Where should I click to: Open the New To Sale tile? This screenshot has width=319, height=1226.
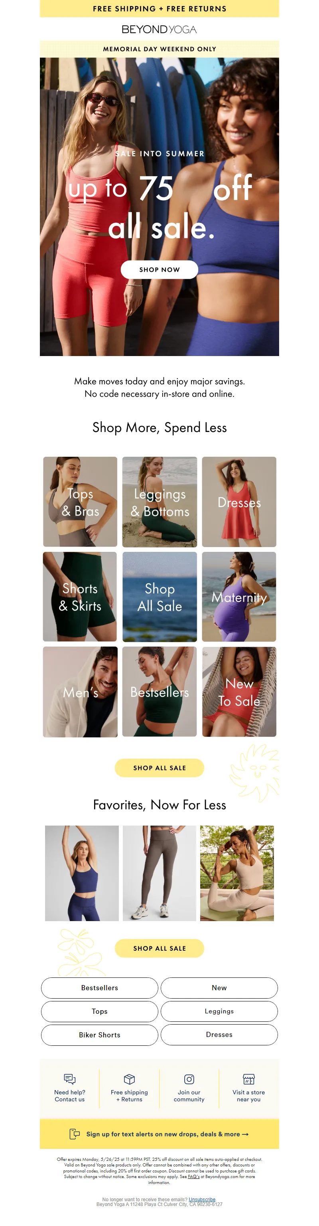tap(239, 692)
